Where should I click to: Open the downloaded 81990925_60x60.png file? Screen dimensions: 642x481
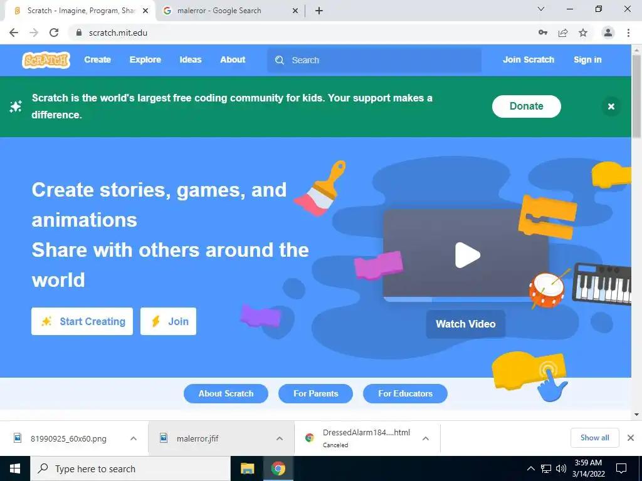point(68,438)
